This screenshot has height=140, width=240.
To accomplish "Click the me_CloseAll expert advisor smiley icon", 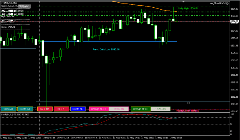I will [x=227, y=3].
